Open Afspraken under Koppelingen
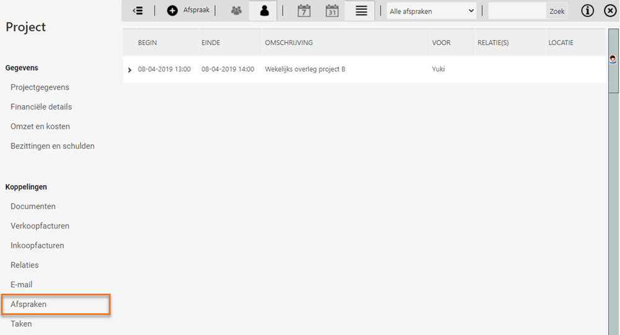 point(29,304)
